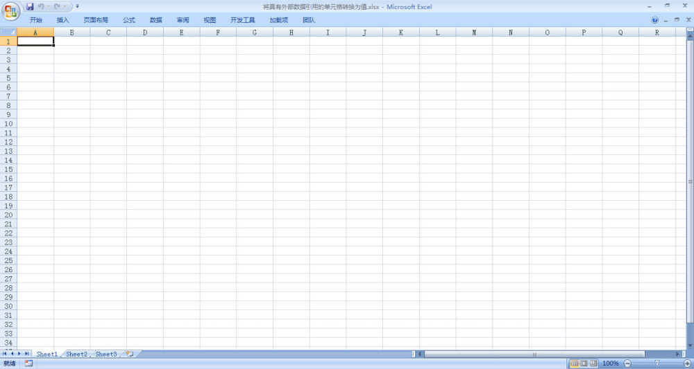Screen dimensions: 694x369
Task: Select row 10 header
Action: (x=8, y=124)
